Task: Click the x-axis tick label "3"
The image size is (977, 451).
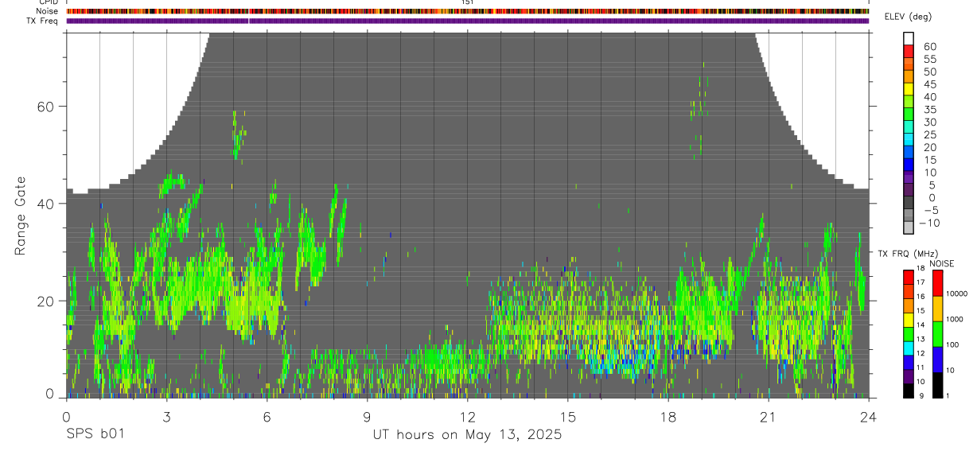Action: coord(166,417)
